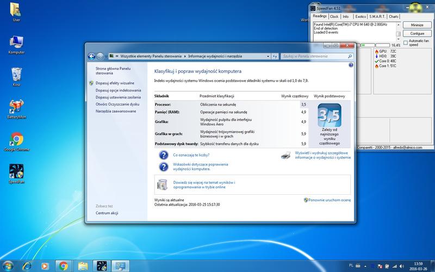Open 'Otwórz Oczyszczanie dysku' link

coord(117,104)
